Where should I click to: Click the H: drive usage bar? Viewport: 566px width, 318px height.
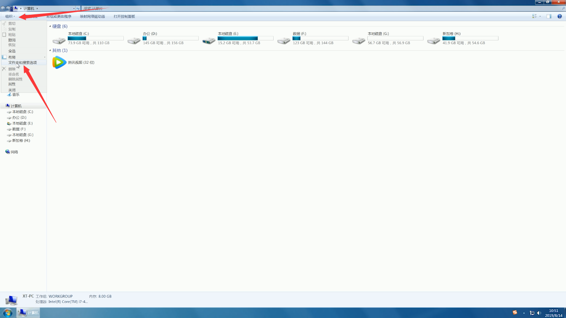[x=470, y=38]
